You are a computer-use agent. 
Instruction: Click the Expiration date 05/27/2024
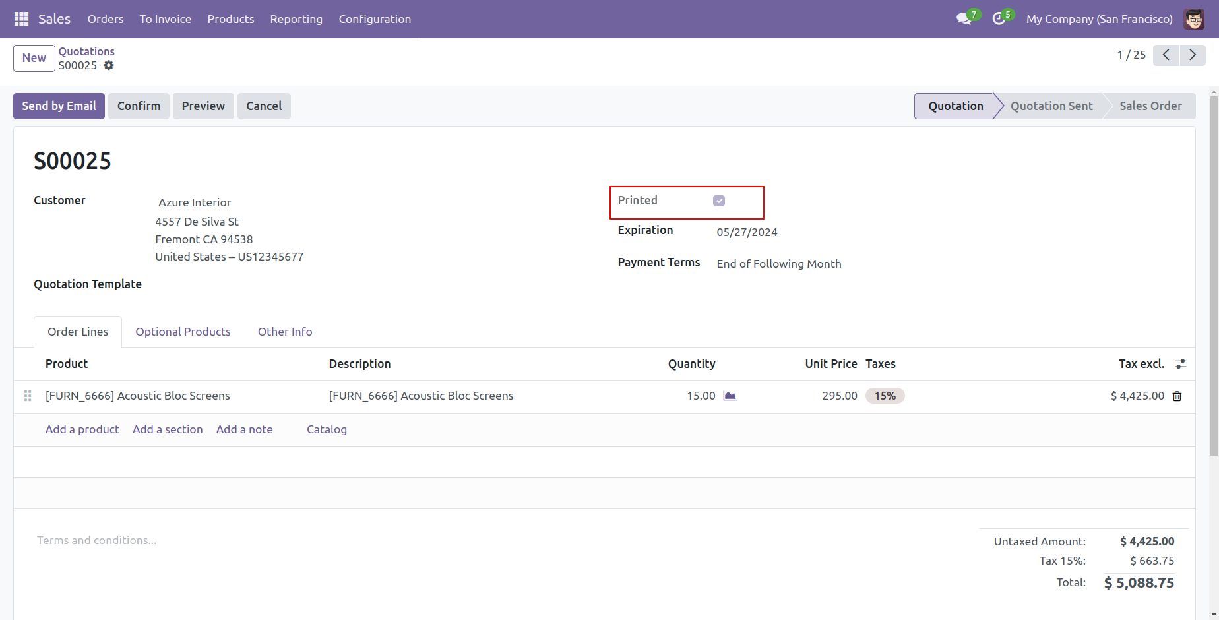tap(747, 232)
